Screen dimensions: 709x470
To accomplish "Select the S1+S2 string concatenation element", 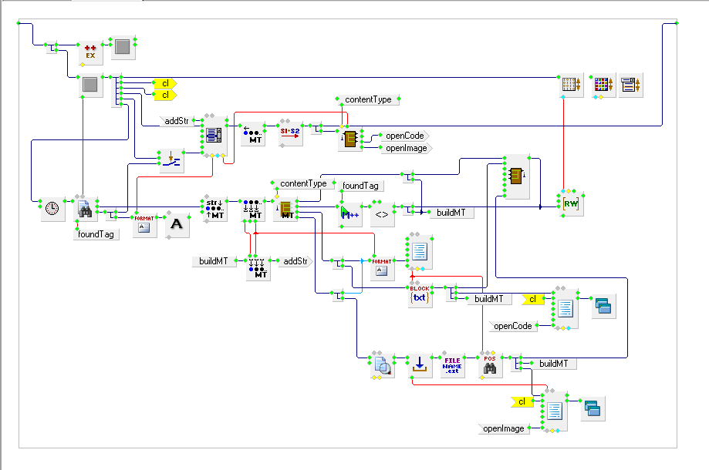I will click(x=290, y=133).
